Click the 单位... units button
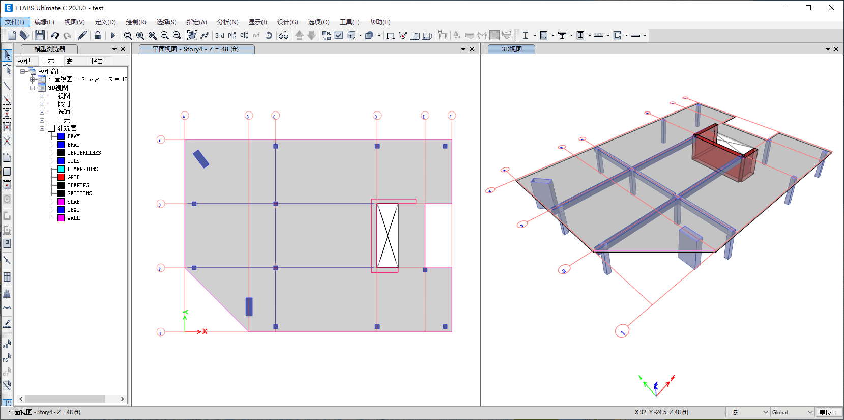 coord(828,412)
